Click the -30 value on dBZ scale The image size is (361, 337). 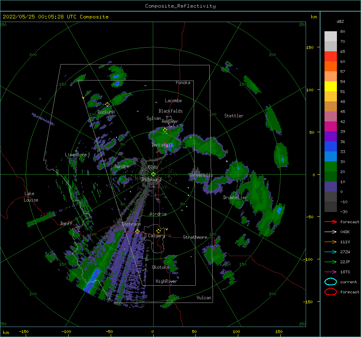tap(344, 212)
